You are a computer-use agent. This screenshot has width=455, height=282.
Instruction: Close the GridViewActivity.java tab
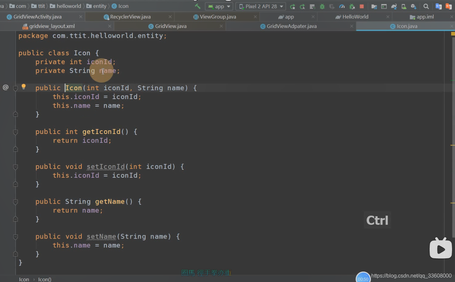(81, 17)
